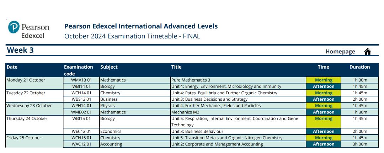Open the Homepage link text
384x153 pixels.
(340, 52)
